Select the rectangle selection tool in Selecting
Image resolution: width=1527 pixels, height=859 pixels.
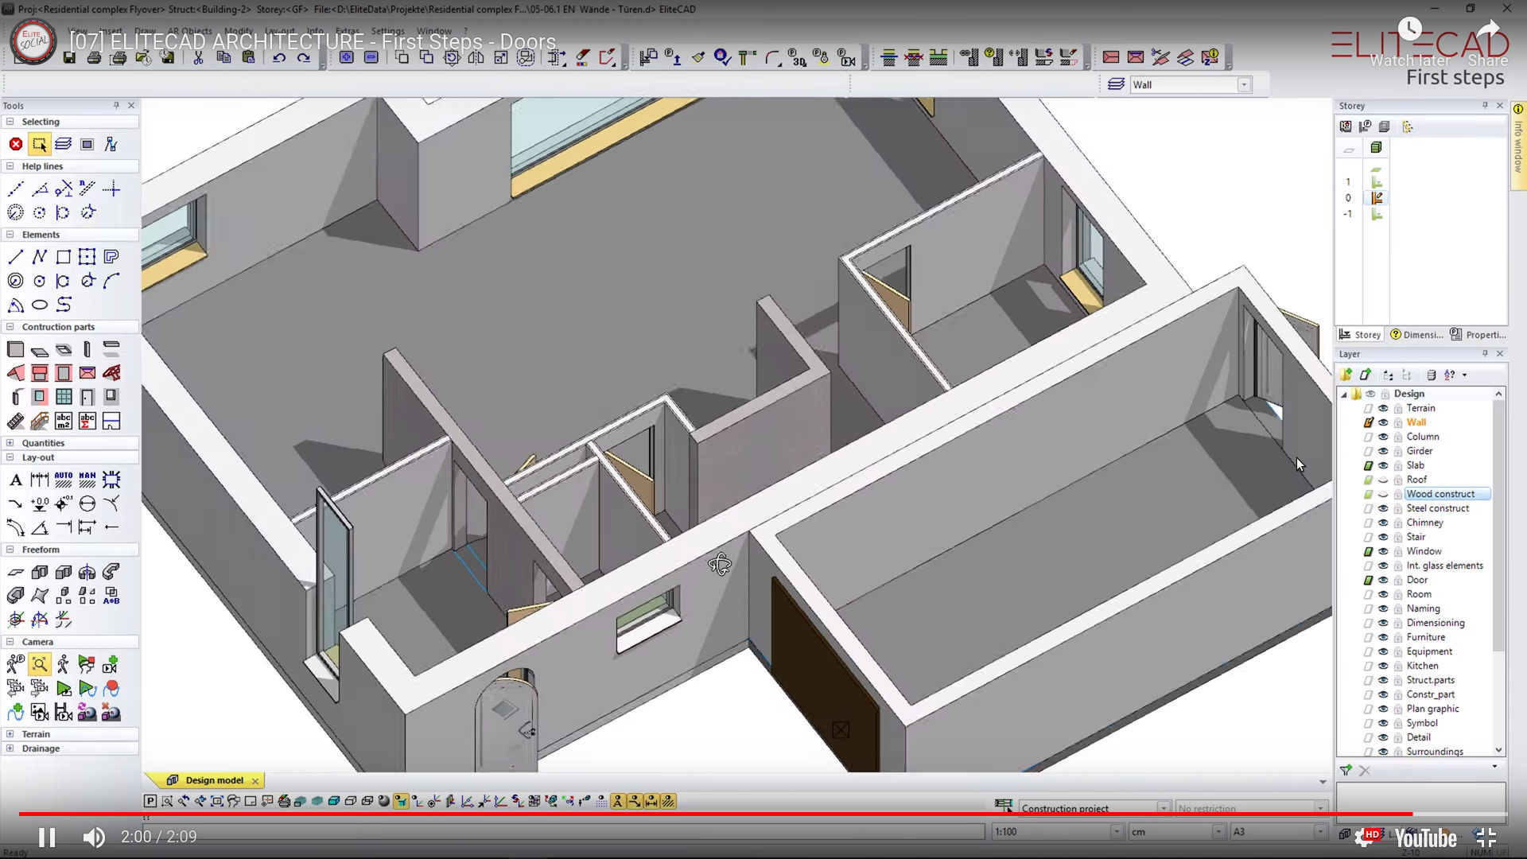[39, 144]
